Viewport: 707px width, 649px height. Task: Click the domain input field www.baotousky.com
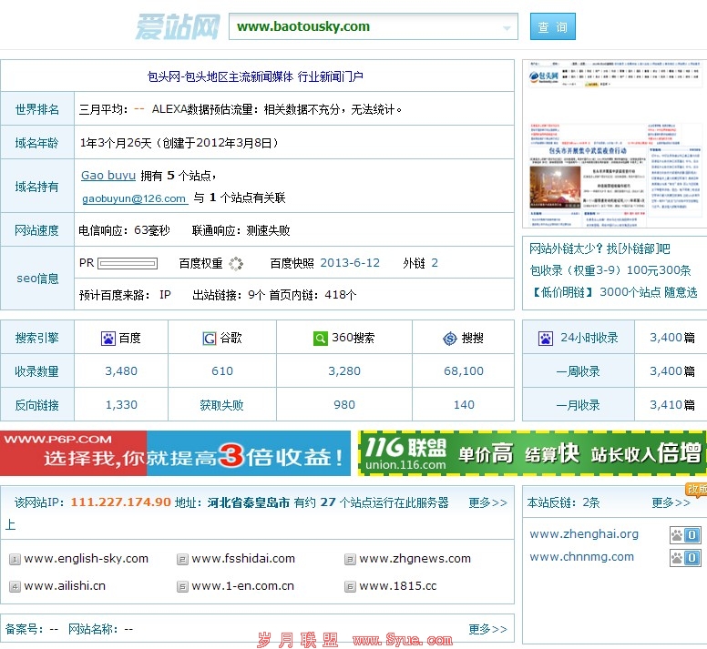click(373, 26)
